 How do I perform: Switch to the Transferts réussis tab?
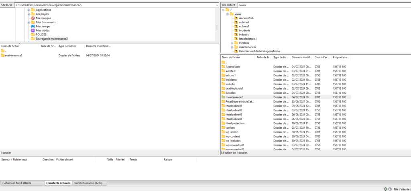(x=87, y=183)
